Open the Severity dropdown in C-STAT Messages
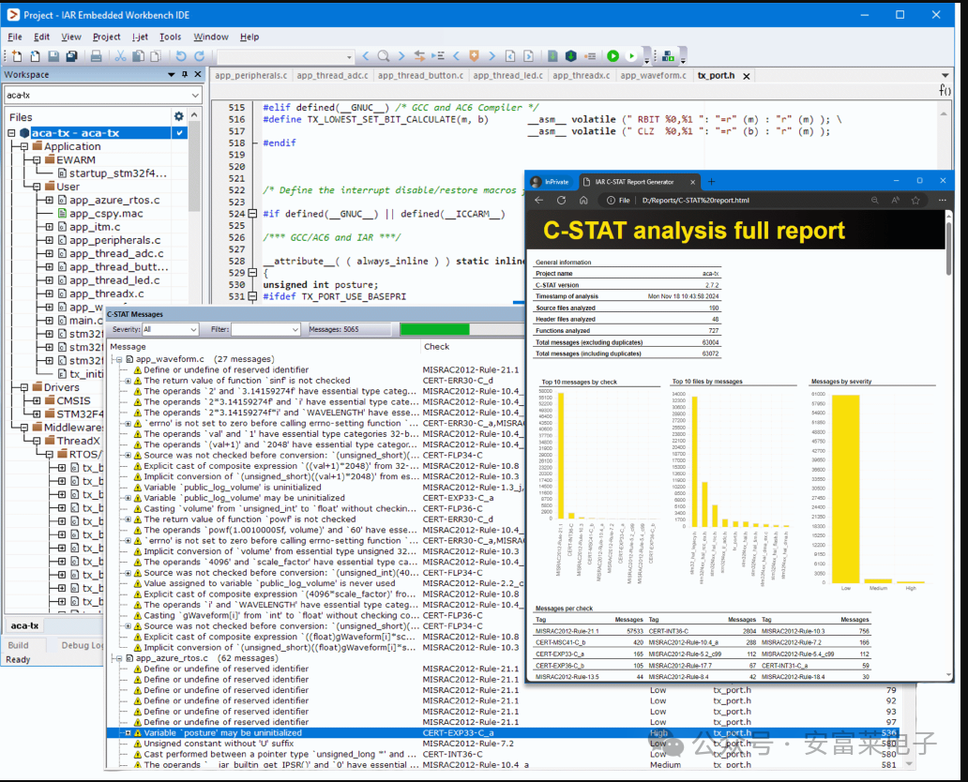Image resolution: width=968 pixels, height=782 pixels. [x=193, y=330]
